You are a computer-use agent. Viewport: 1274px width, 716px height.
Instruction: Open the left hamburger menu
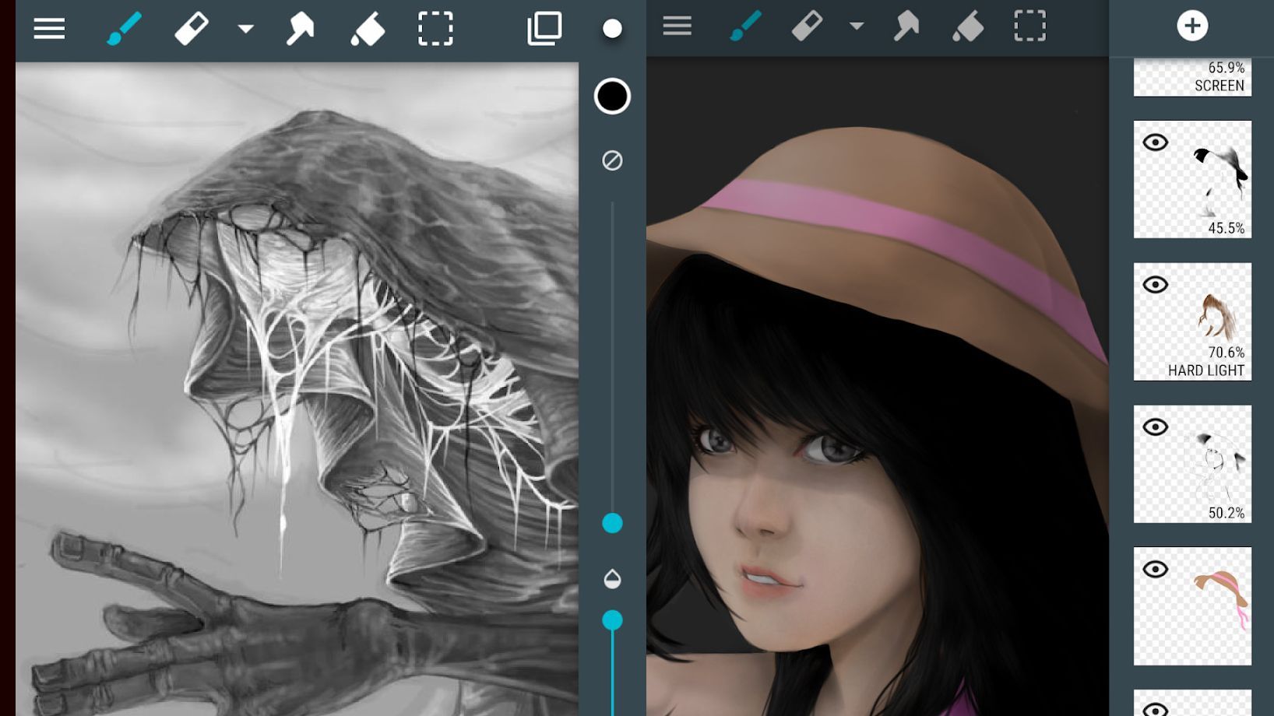pos(49,28)
